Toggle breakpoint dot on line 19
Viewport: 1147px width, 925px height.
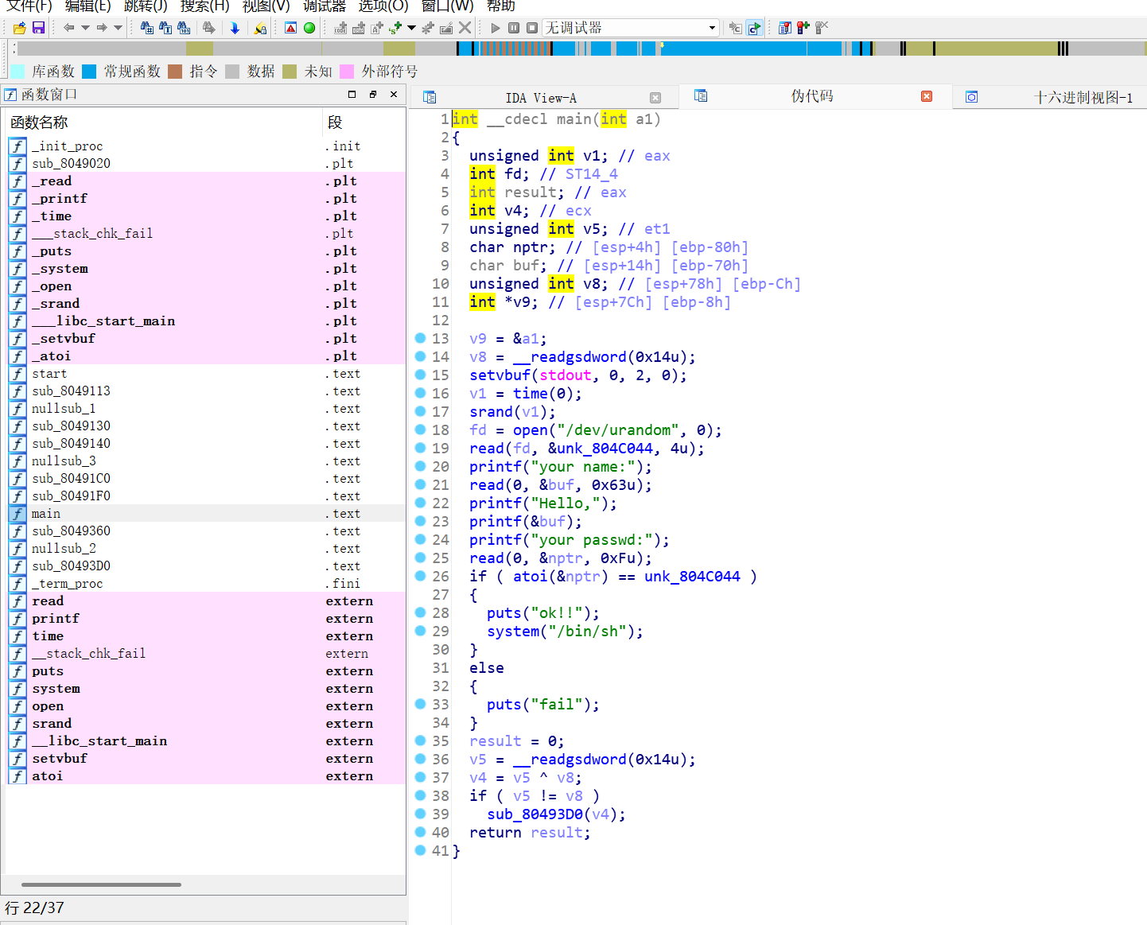(421, 448)
